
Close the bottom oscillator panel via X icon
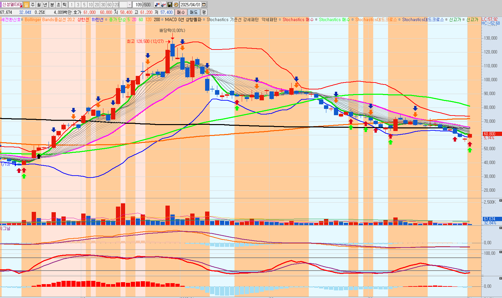click(500, 278)
